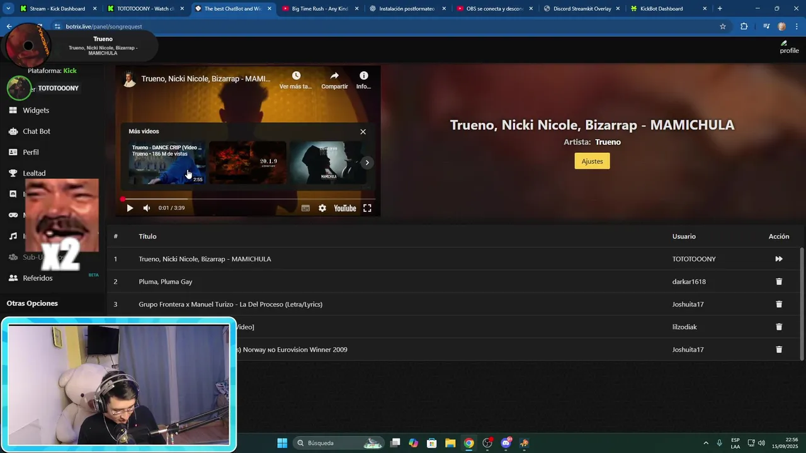The height and width of the screenshot is (453, 806).
Task: Open the tab search dropdown
Action: point(8,9)
